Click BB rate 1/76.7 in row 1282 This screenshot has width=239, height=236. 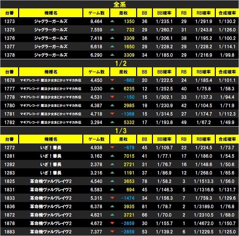click(164, 164)
